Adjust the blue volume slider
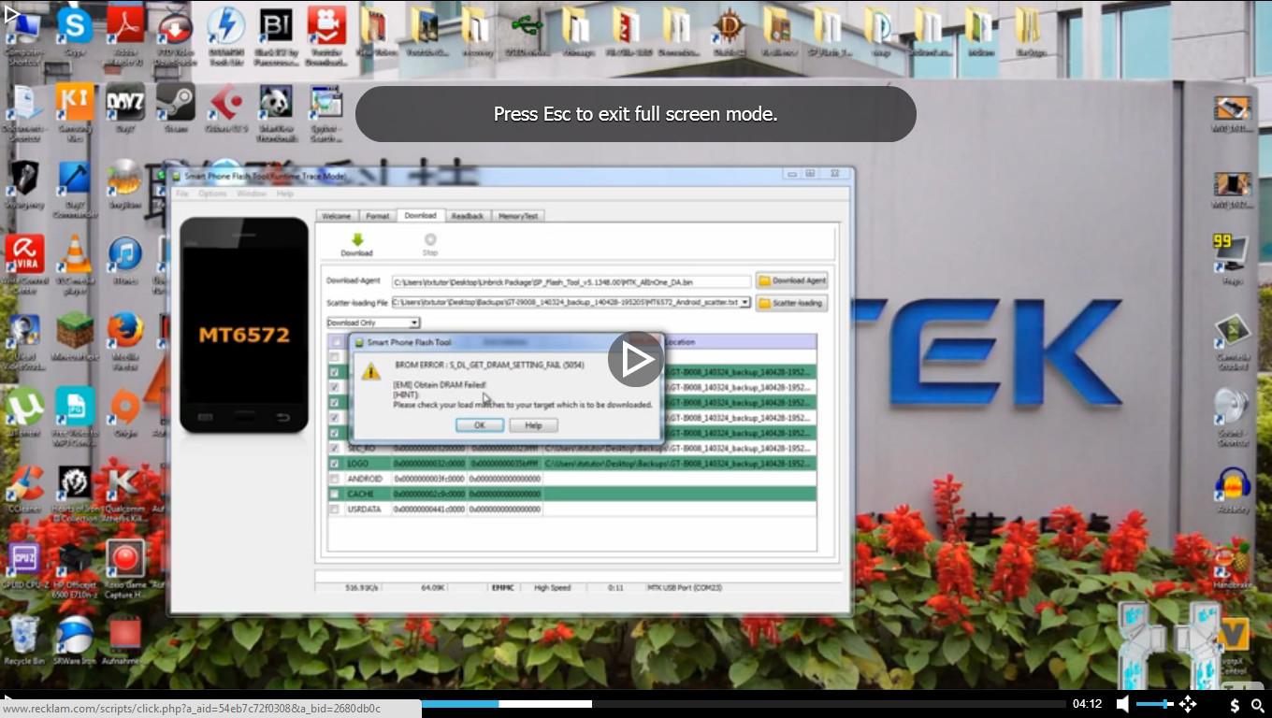The height and width of the screenshot is (718, 1272). pos(1154,704)
